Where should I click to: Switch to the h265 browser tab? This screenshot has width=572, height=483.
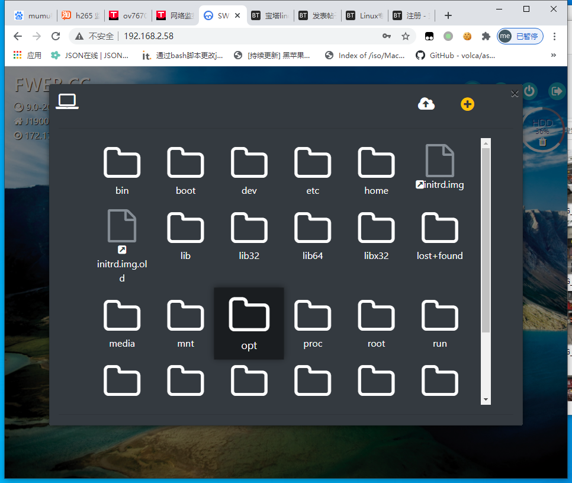tap(81, 15)
